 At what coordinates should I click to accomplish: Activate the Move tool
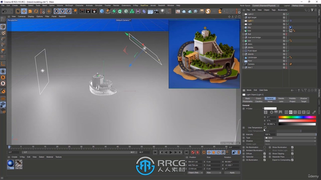(24, 11)
